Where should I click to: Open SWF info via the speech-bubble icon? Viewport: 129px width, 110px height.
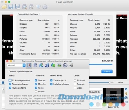click(x=38, y=7)
